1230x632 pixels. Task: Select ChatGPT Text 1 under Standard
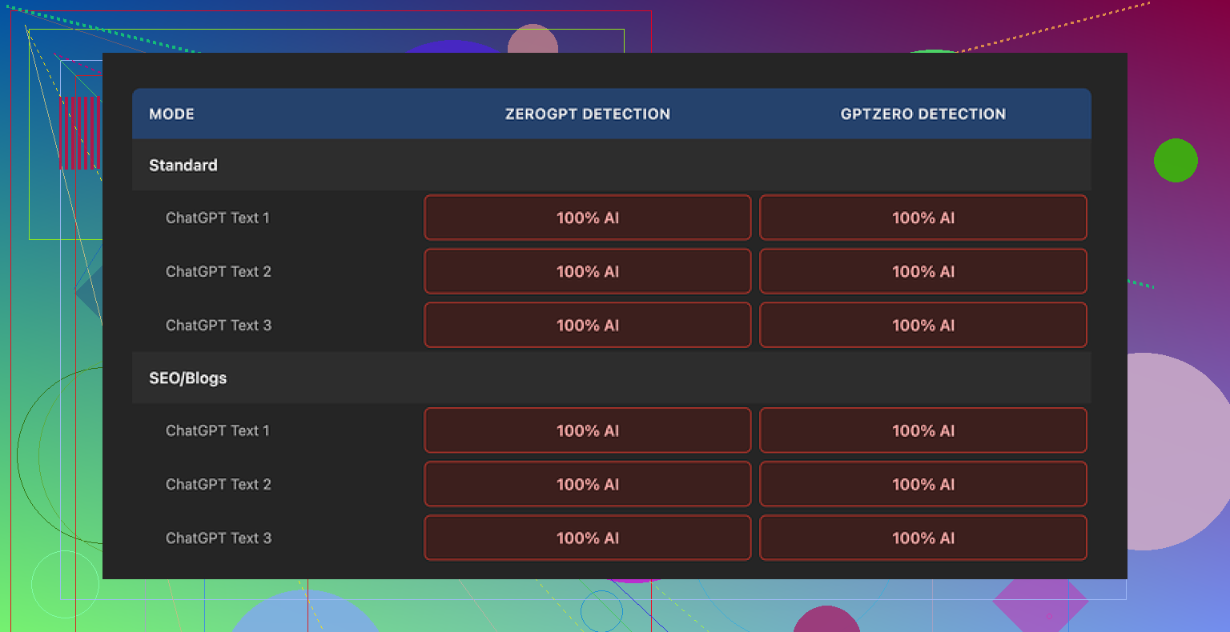(x=218, y=218)
